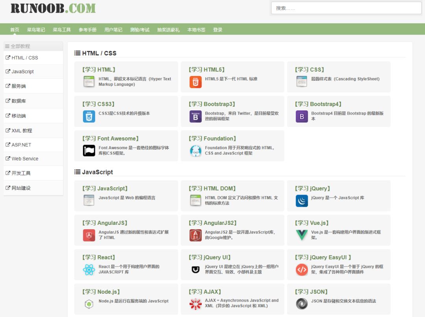Click the 搜索 search input field
The height and width of the screenshot is (317, 425).
(x=346, y=8)
